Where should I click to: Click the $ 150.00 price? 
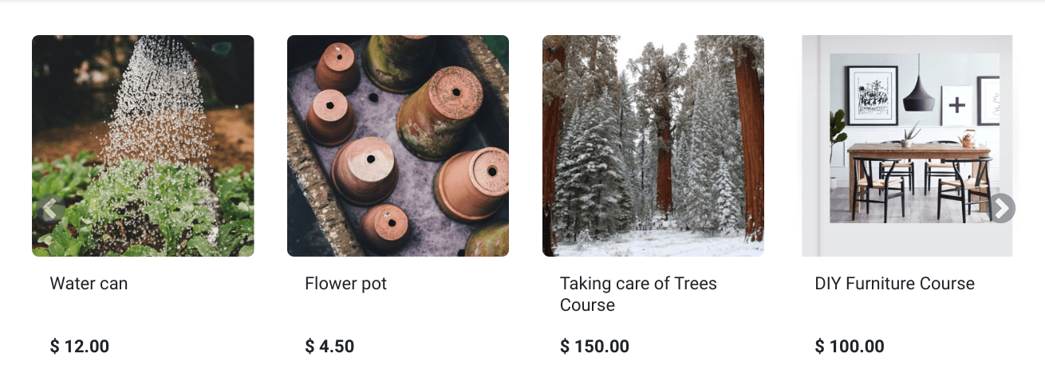coord(594,347)
